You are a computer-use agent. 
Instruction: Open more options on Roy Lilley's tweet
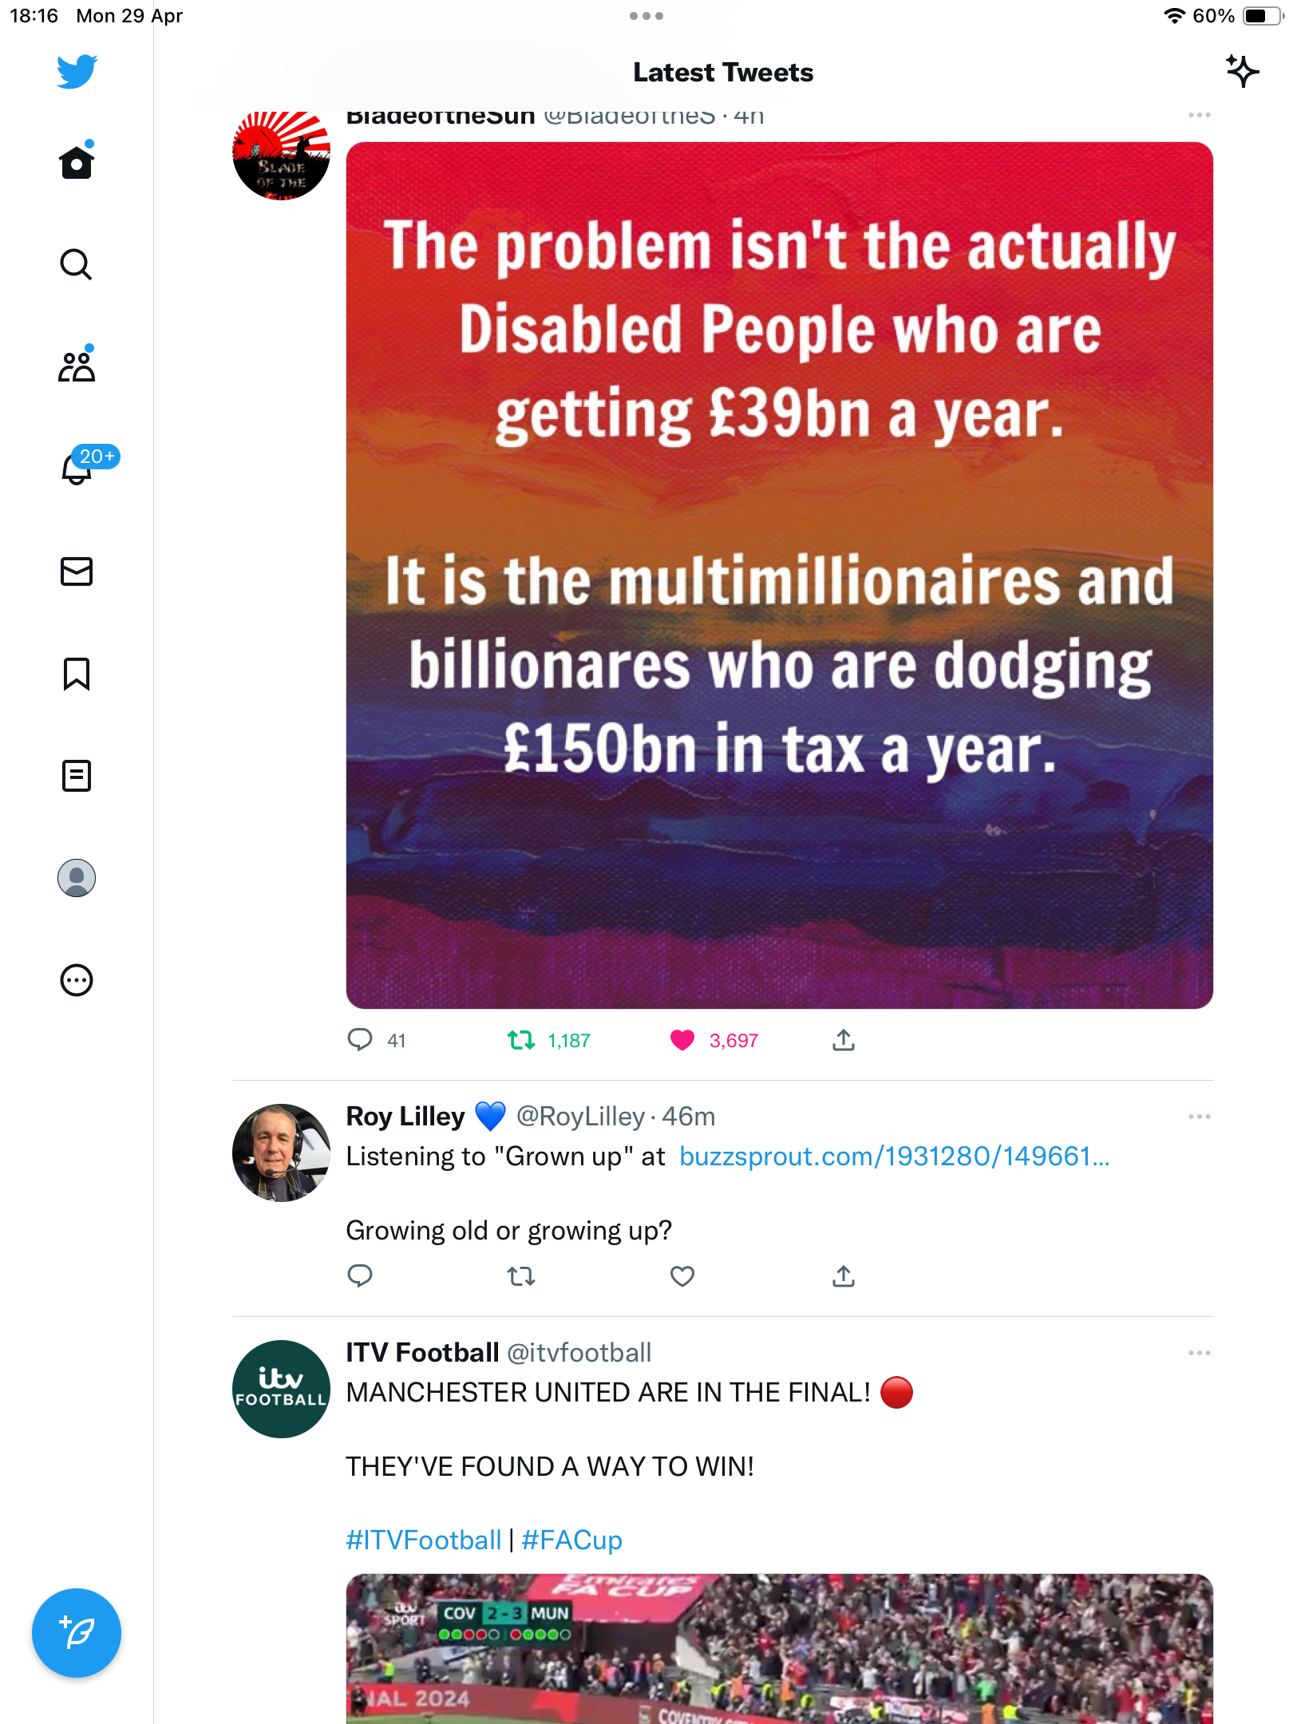pyautogui.click(x=1199, y=1117)
